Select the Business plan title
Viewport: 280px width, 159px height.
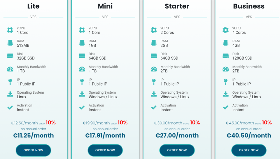pyautogui.click(x=249, y=6)
